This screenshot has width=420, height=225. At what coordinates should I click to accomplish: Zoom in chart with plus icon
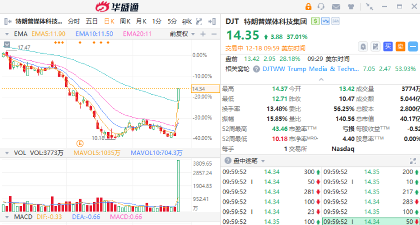click(203, 34)
